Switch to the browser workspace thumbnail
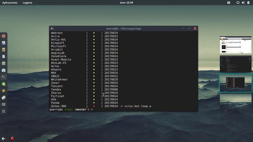253x142 pixels. pyautogui.click(x=236, y=45)
